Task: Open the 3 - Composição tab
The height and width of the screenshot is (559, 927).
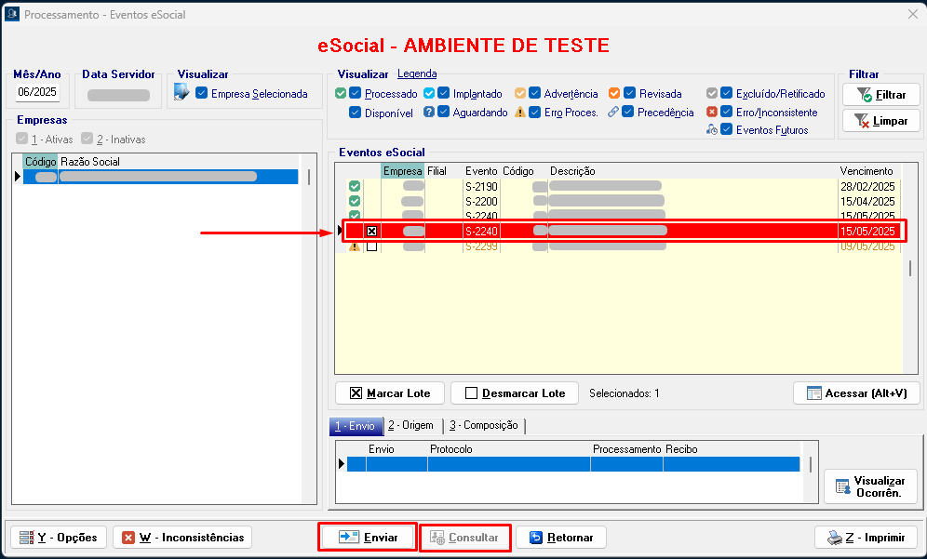Action: 483,425
